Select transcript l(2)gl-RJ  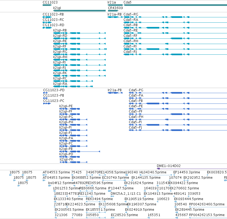pos(79,70)
